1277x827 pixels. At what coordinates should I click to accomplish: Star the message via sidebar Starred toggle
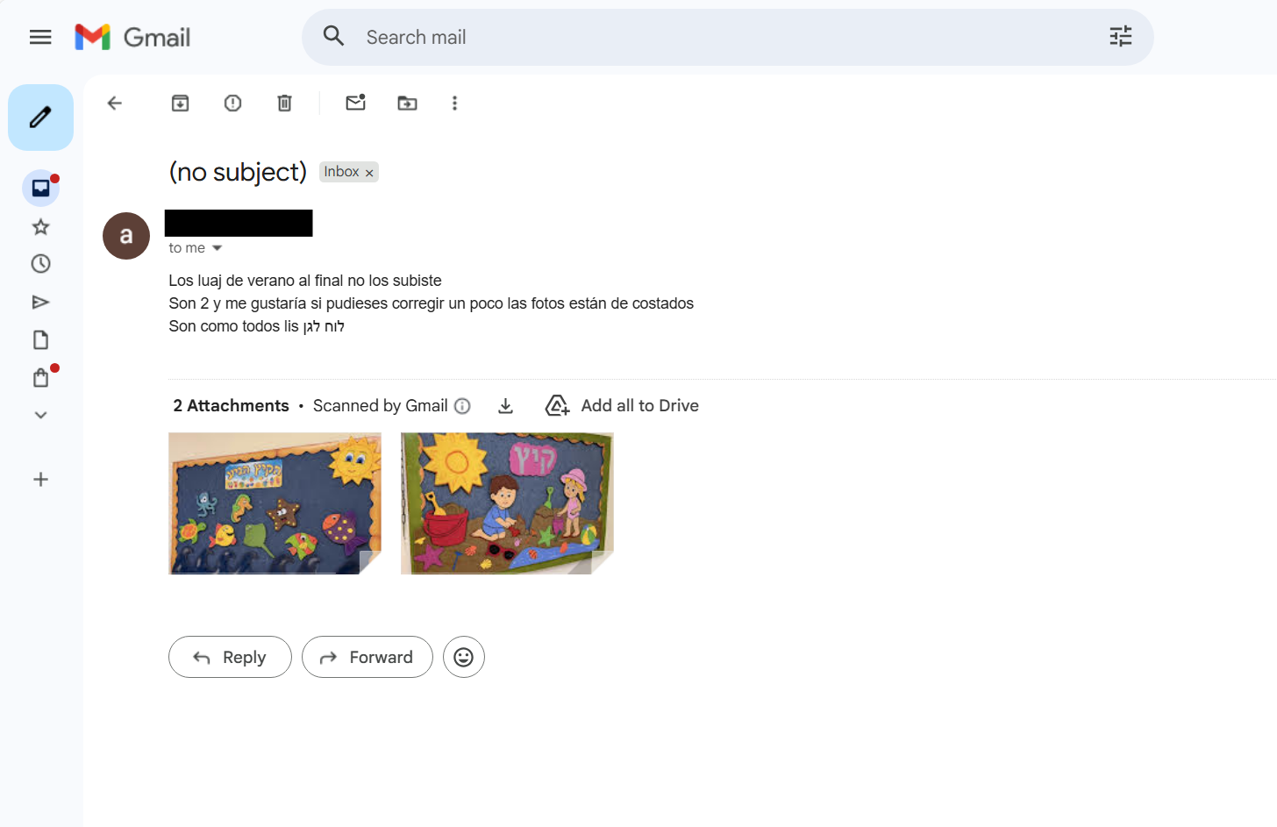coord(40,226)
